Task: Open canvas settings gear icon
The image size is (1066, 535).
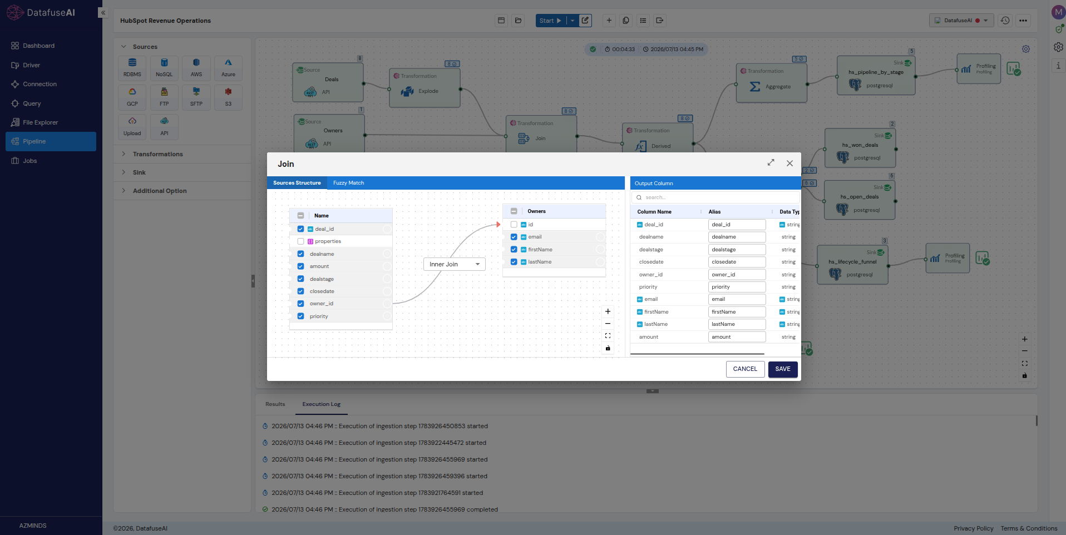Action: pyautogui.click(x=1026, y=49)
